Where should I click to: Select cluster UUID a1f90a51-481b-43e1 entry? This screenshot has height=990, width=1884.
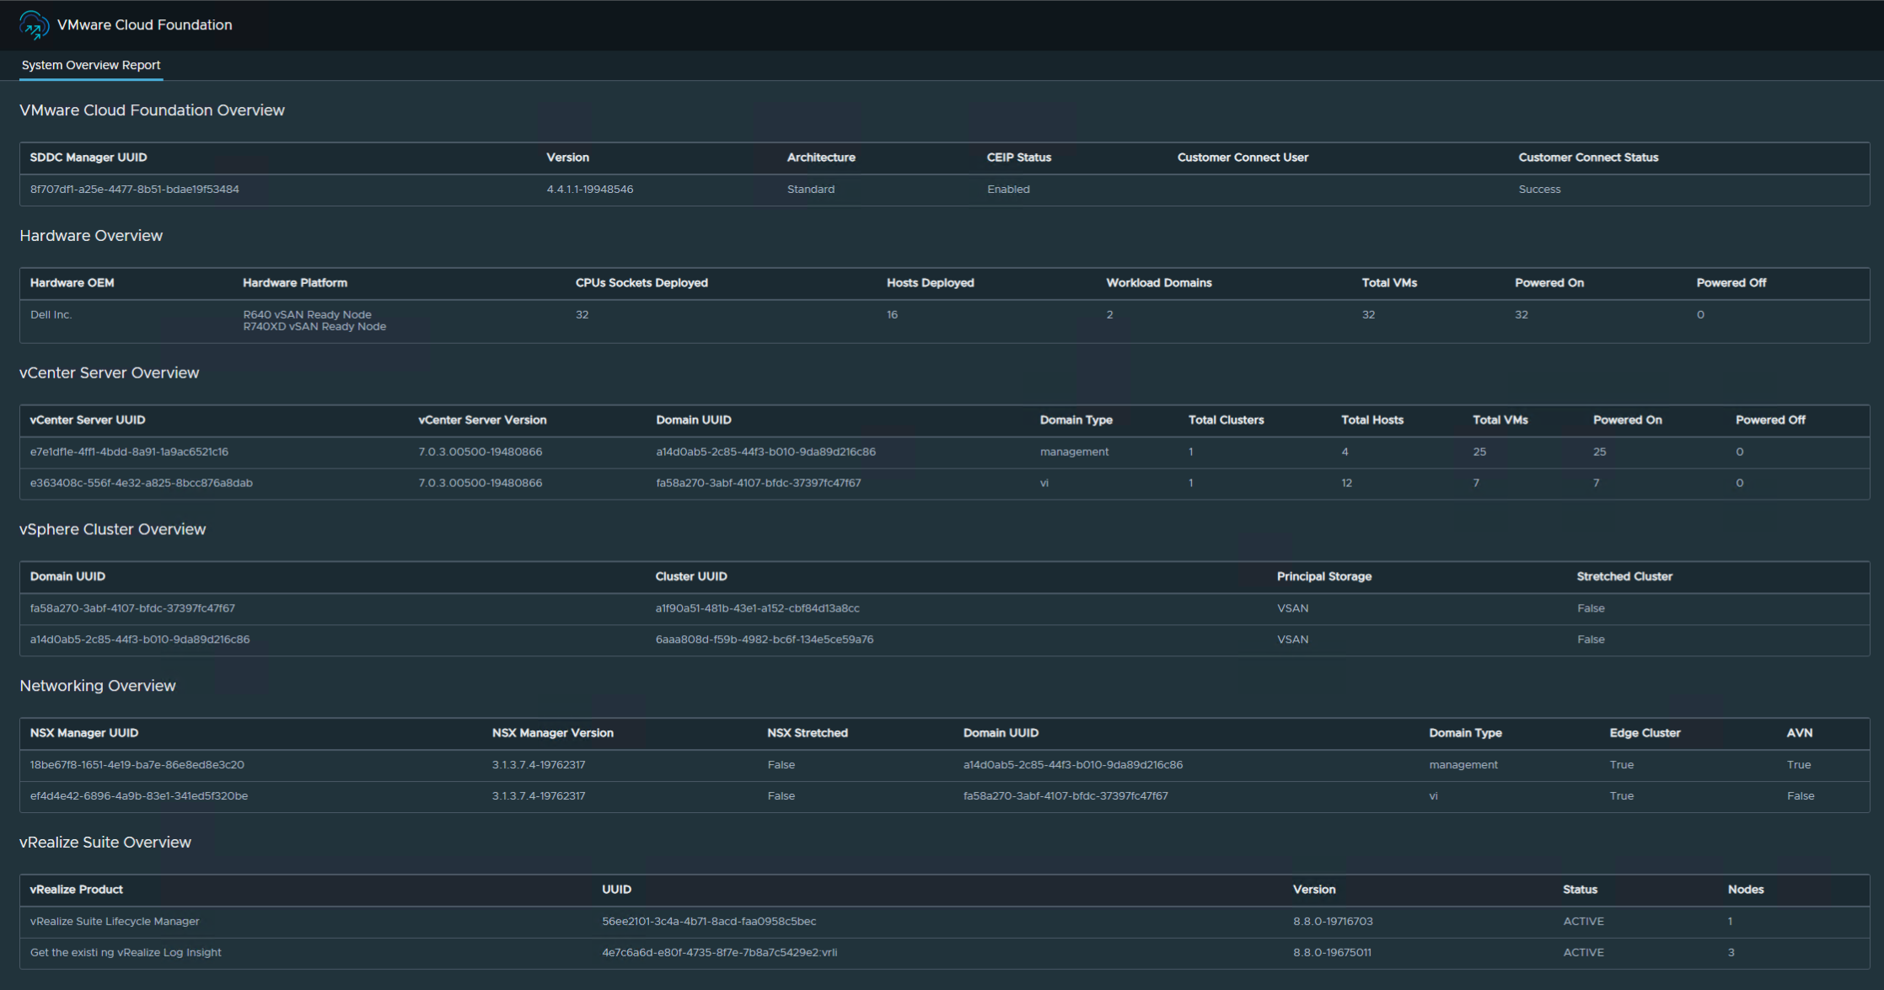click(758, 607)
